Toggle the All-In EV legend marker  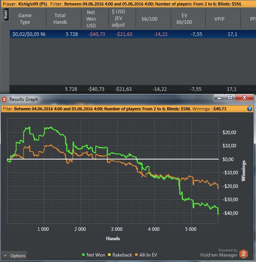click(x=136, y=255)
